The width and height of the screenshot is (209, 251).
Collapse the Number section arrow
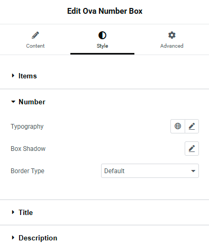coord(13,102)
